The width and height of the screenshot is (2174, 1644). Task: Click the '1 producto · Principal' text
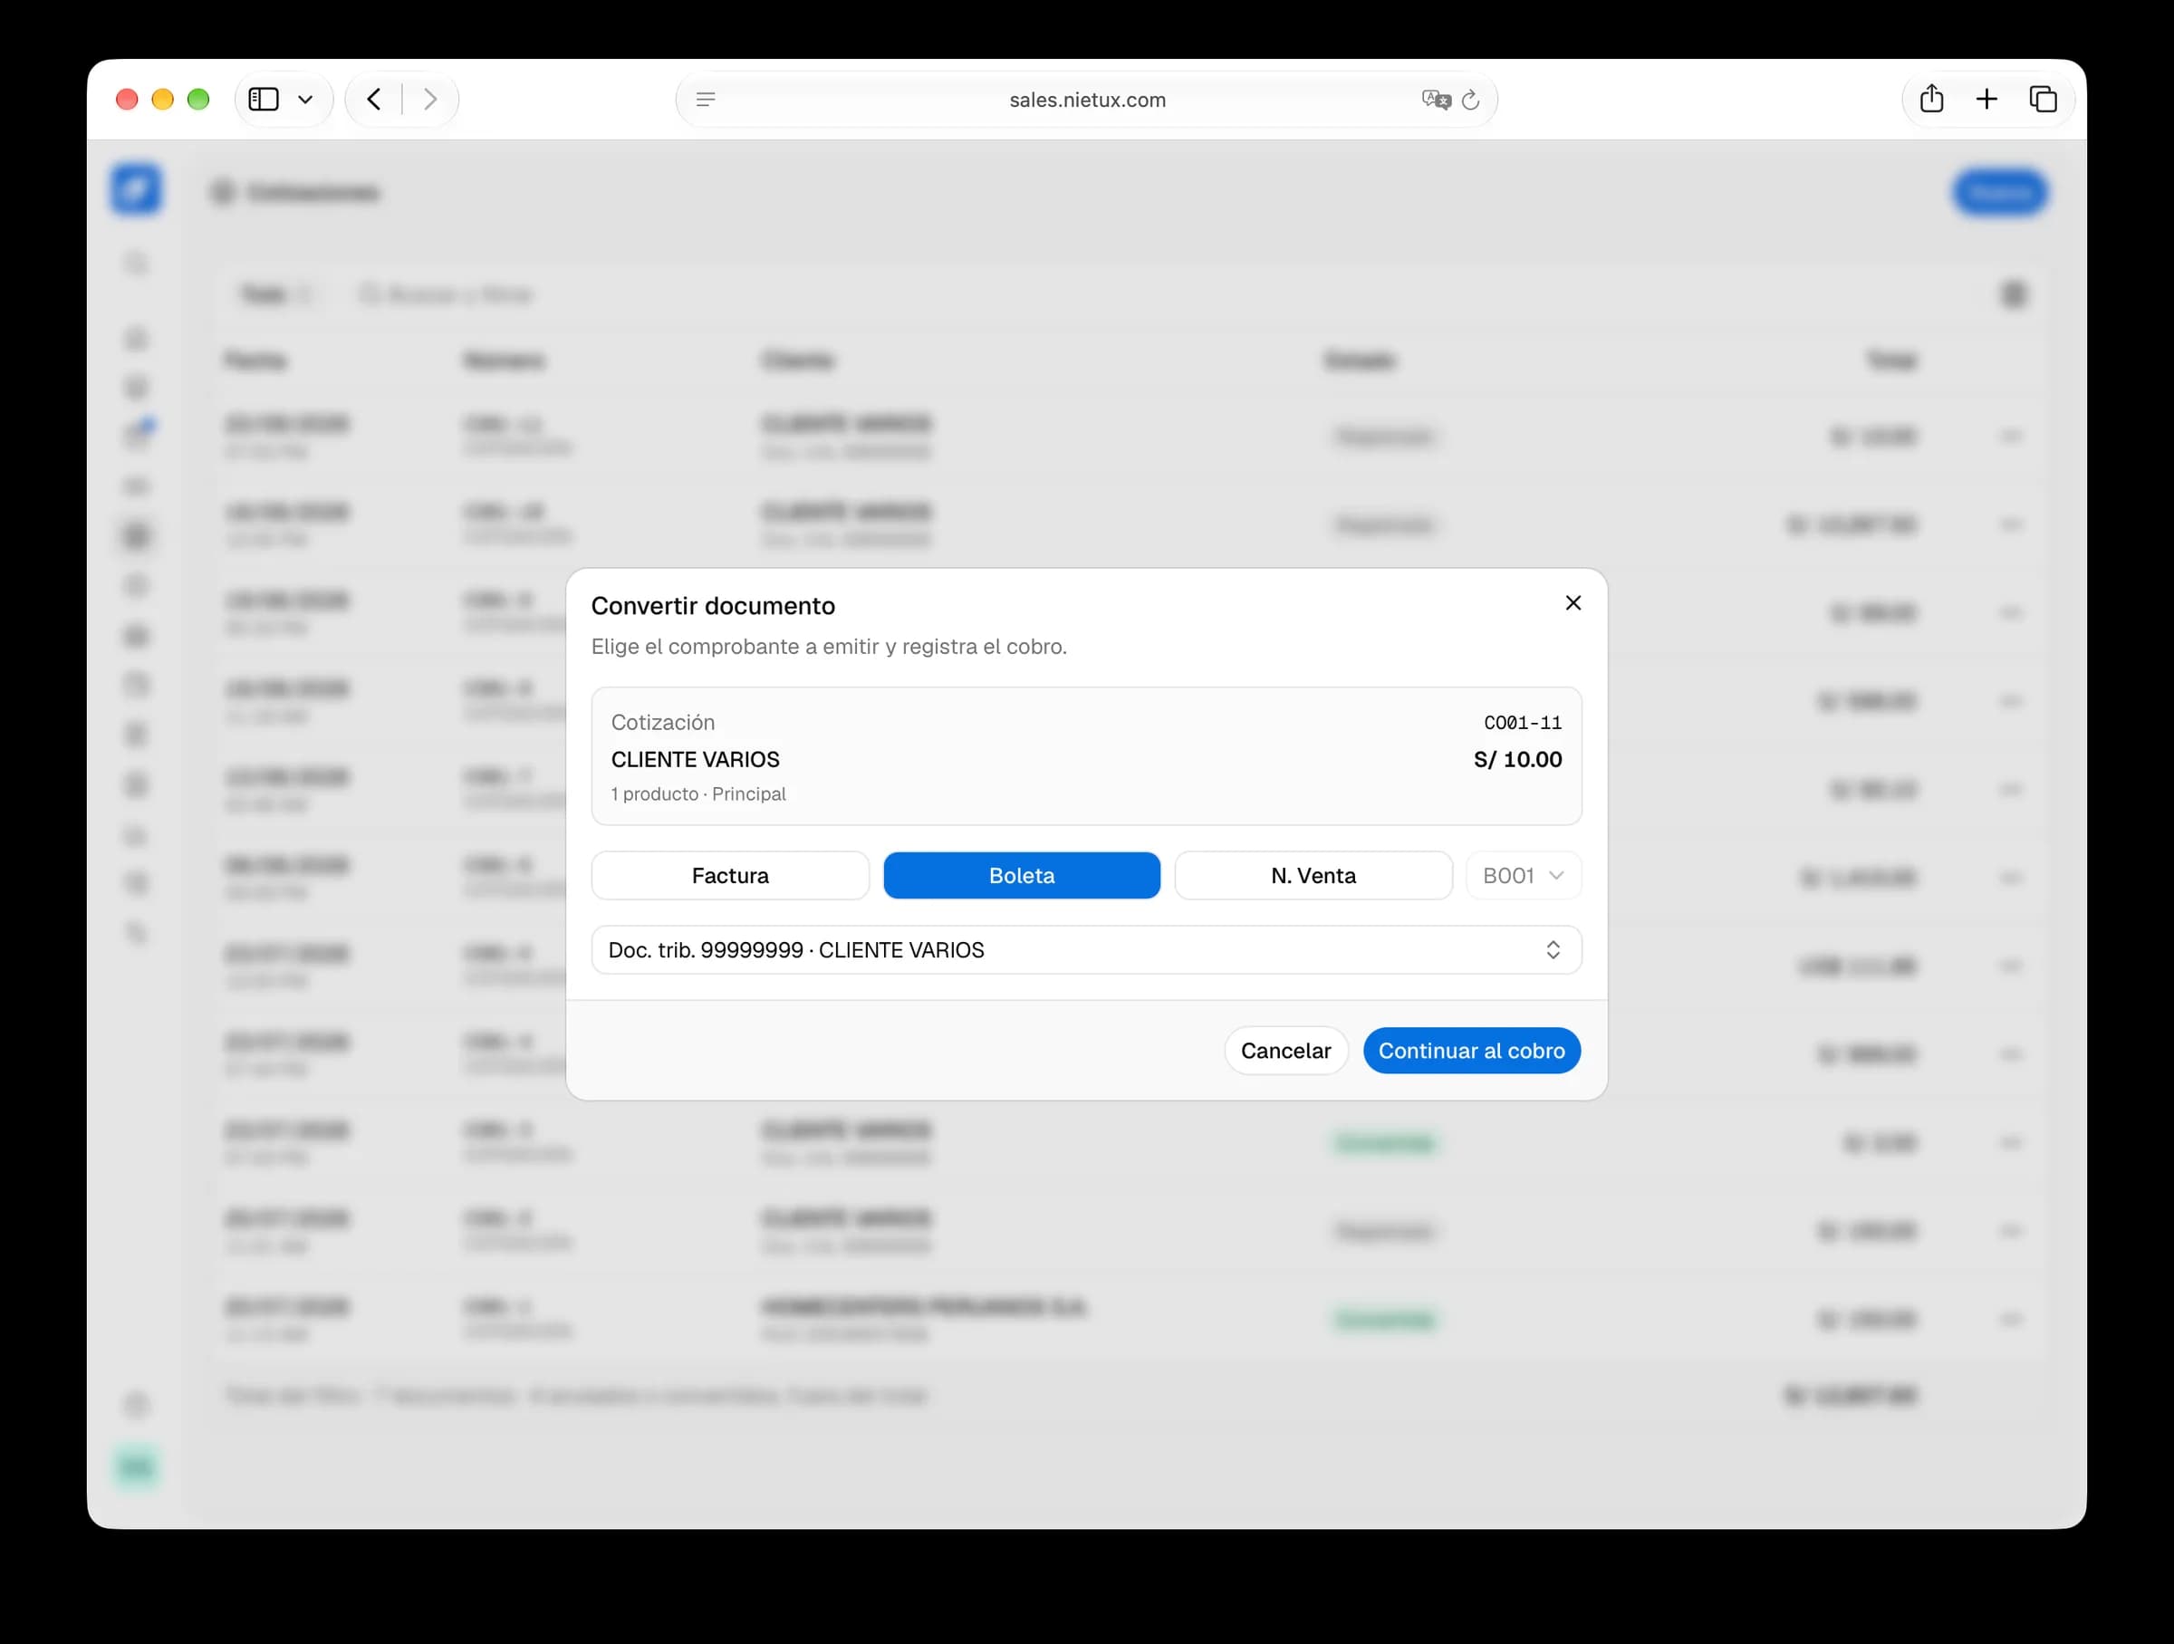pyautogui.click(x=697, y=794)
